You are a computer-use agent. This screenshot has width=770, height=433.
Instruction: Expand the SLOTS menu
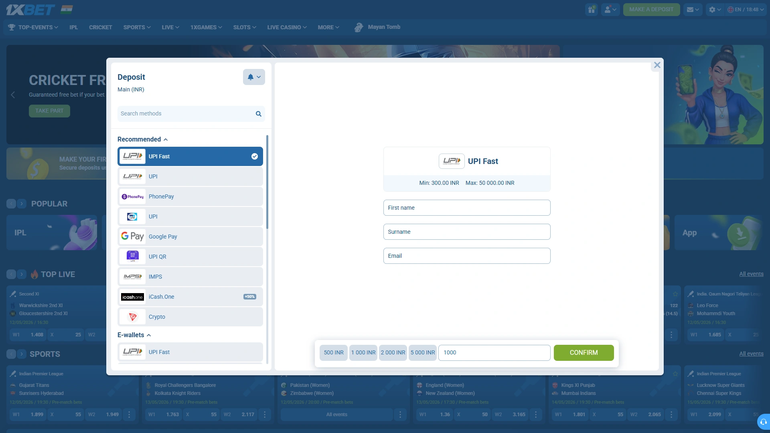(x=245, y=27)
